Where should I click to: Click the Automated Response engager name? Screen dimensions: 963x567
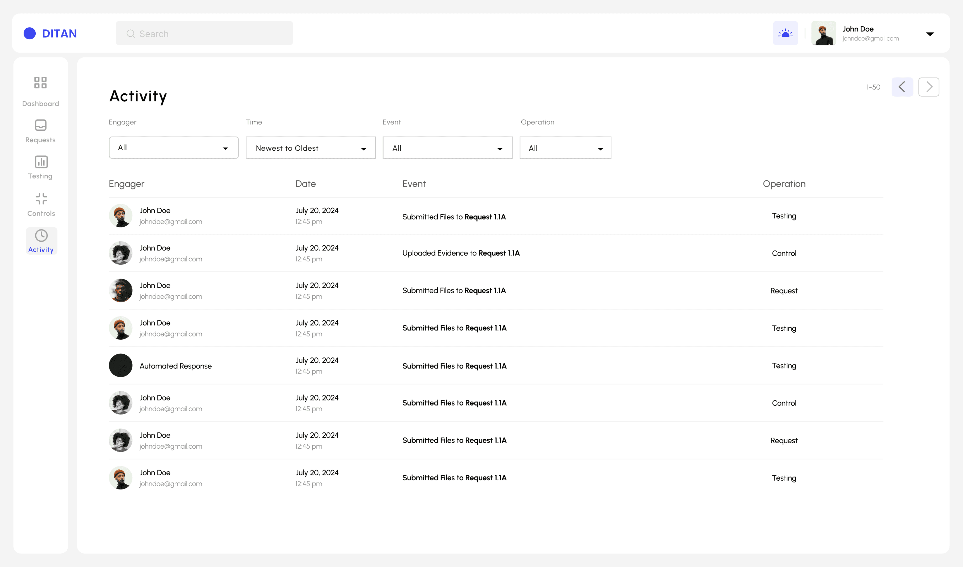175,366
